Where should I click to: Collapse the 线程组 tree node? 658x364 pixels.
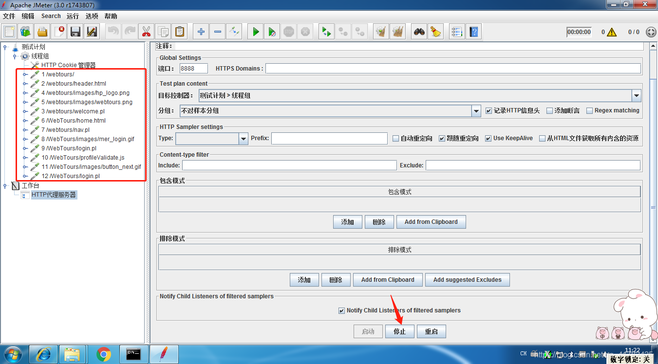pyautogui.click(x=15, y=56)
